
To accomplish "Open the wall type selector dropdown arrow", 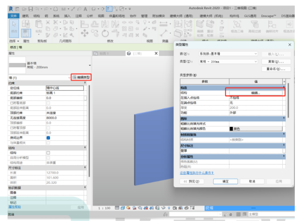I will tap(90, 65).
